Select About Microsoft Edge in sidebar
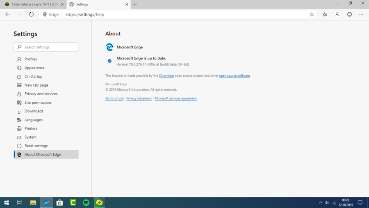The width and height of the screenshot is (369, 208). pyautogui.click(x=46, y=154)
